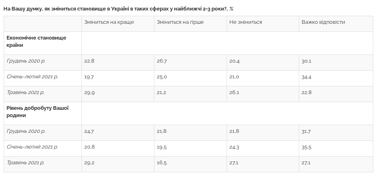Screen dimensions: 377x178
Task: Click the "Зміниться на краще" column header
Action: coord(109,22)
